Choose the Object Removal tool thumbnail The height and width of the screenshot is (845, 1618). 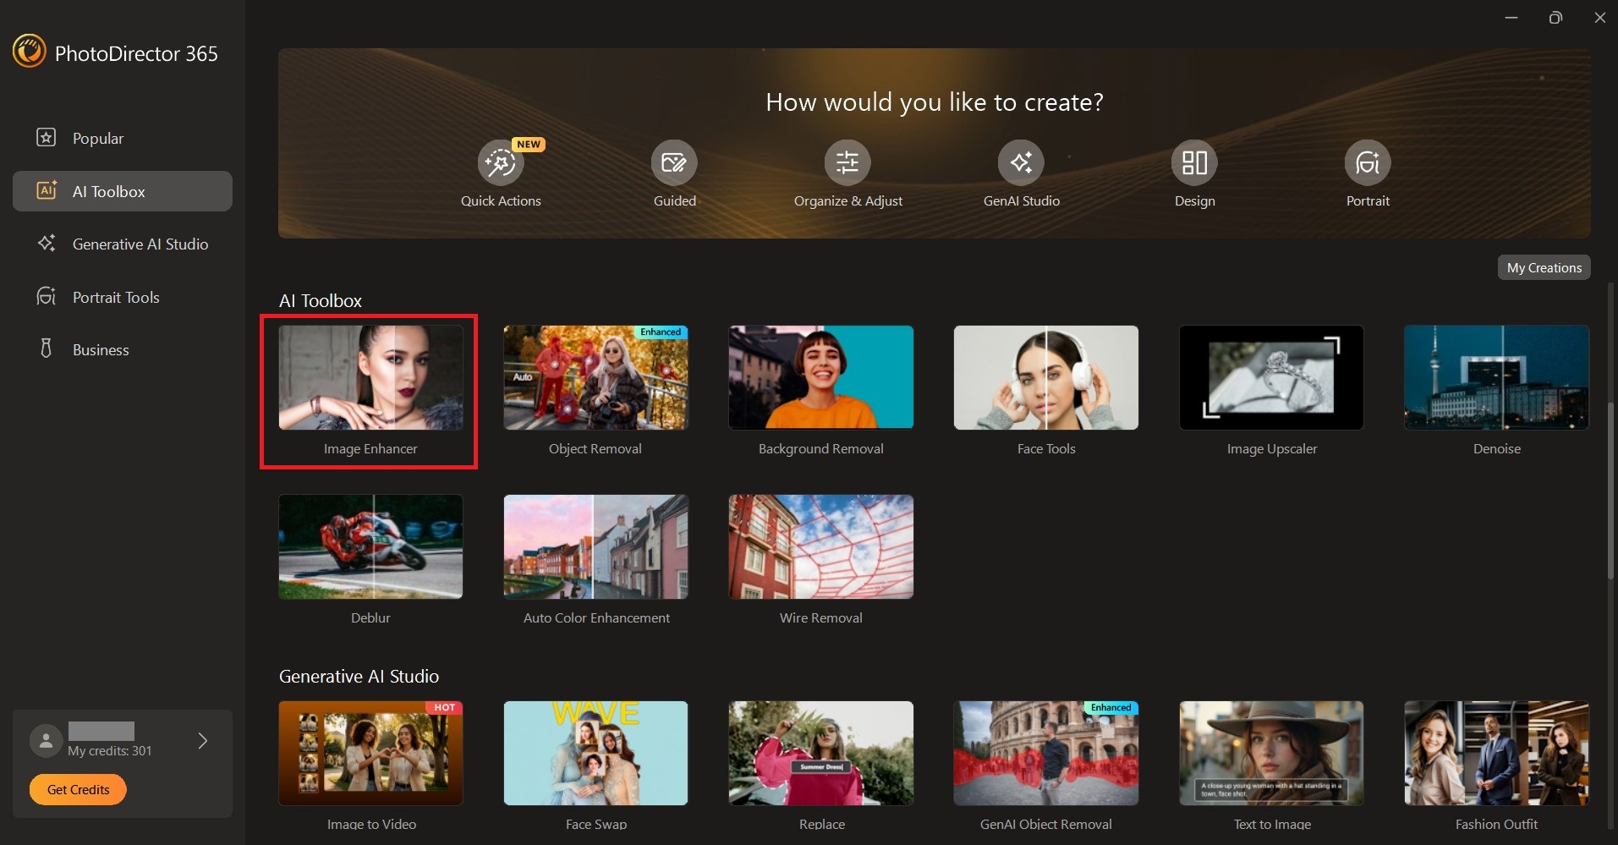(x=595, y=377)
